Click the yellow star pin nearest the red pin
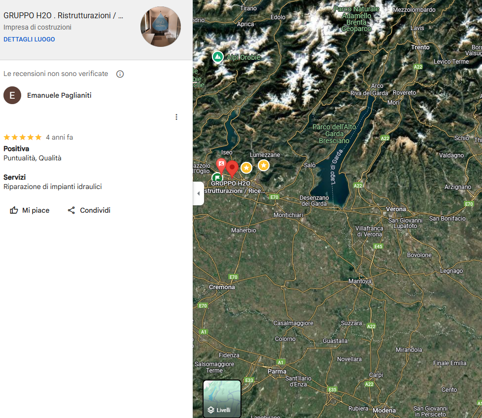This screenshot has width=482, height=418. 246,168
